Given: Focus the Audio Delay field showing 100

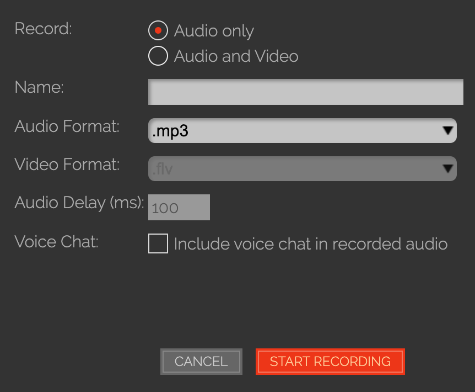Looking at the screenshot, I should coord(179,208).
